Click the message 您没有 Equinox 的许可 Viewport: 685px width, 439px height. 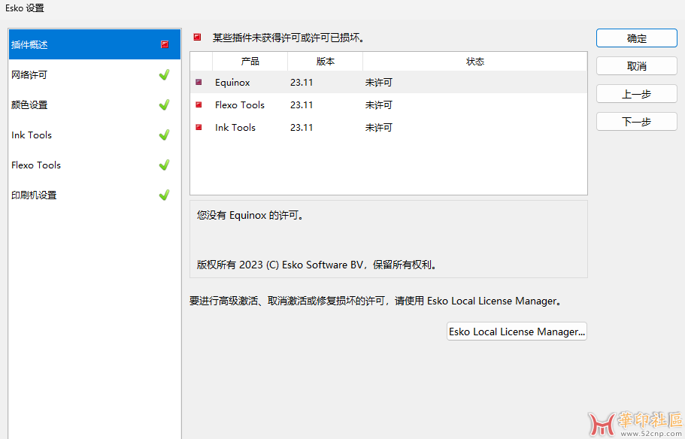(250, 215)
